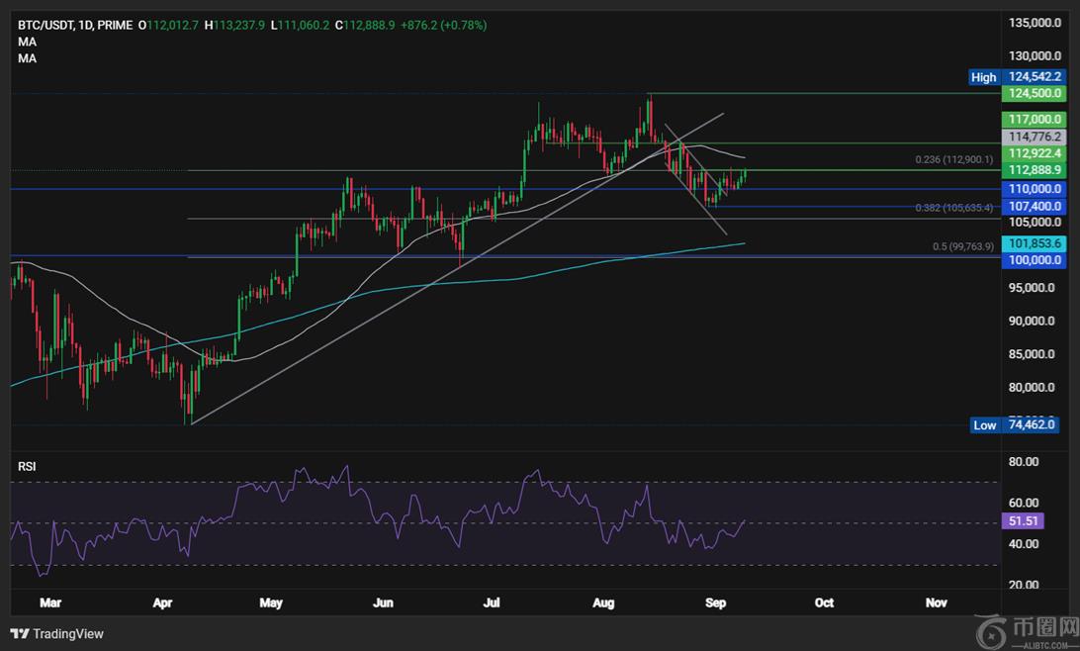This screenshot has width=1080, height=651.
Task: Click the upper MA indicator label
Action: pyautogui.click(x=27, y=42)
